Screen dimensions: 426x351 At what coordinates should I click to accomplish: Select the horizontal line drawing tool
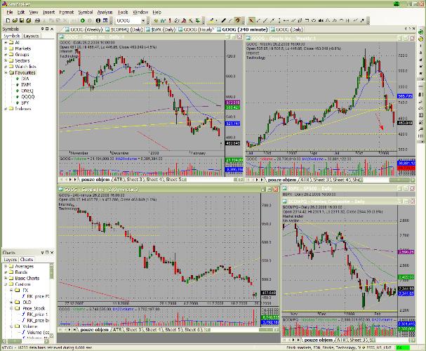pos(286,20)
